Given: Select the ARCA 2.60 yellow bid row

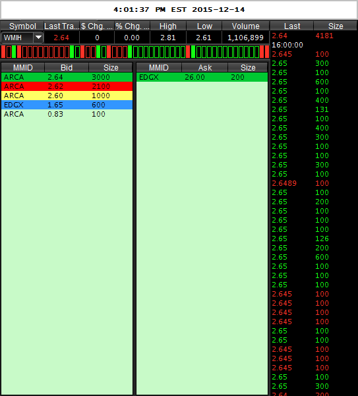Looking at the screenshot, I should point(67,96).
